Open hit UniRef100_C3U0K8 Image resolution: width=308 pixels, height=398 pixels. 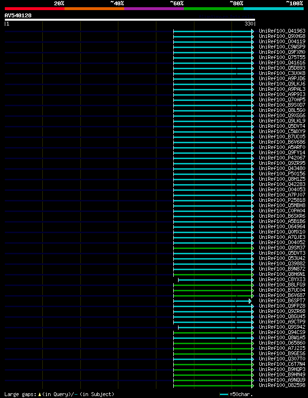[x=282, y=74]
